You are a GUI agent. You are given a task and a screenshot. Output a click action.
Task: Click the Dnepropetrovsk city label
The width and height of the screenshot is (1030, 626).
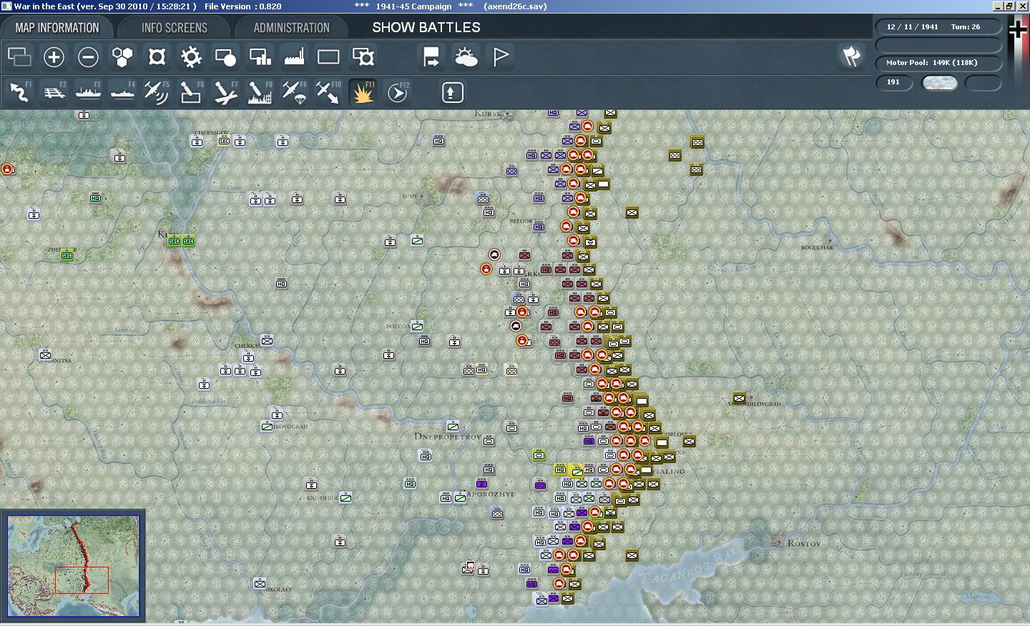pyautogui.click(x=448, y=436)
